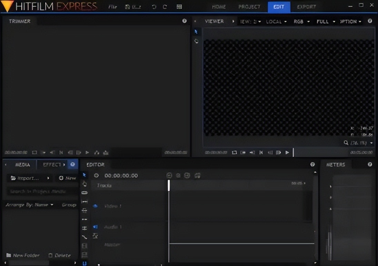Open the File menu

pyautogui.click(x=112, y=7)
